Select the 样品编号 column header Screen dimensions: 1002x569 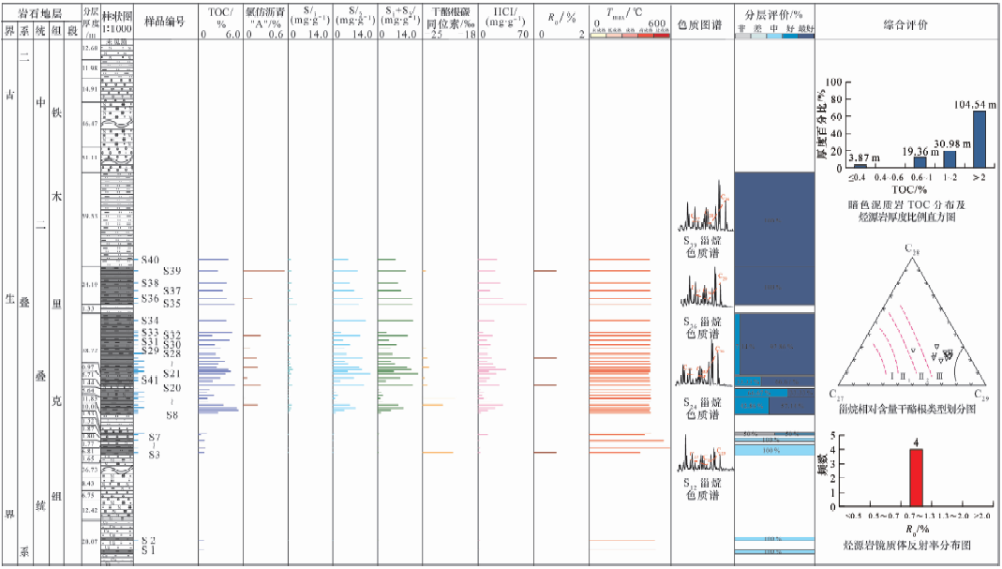pos(165,24)
